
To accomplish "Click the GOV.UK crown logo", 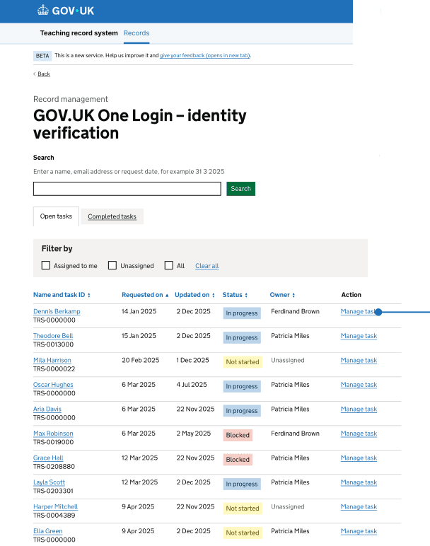I will 43,11.
